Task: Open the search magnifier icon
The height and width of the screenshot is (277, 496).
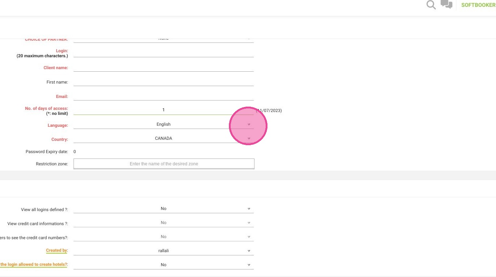Action: 431,5
